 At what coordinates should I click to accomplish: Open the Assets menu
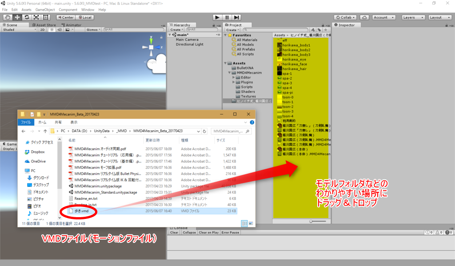[x=26, y=10]
